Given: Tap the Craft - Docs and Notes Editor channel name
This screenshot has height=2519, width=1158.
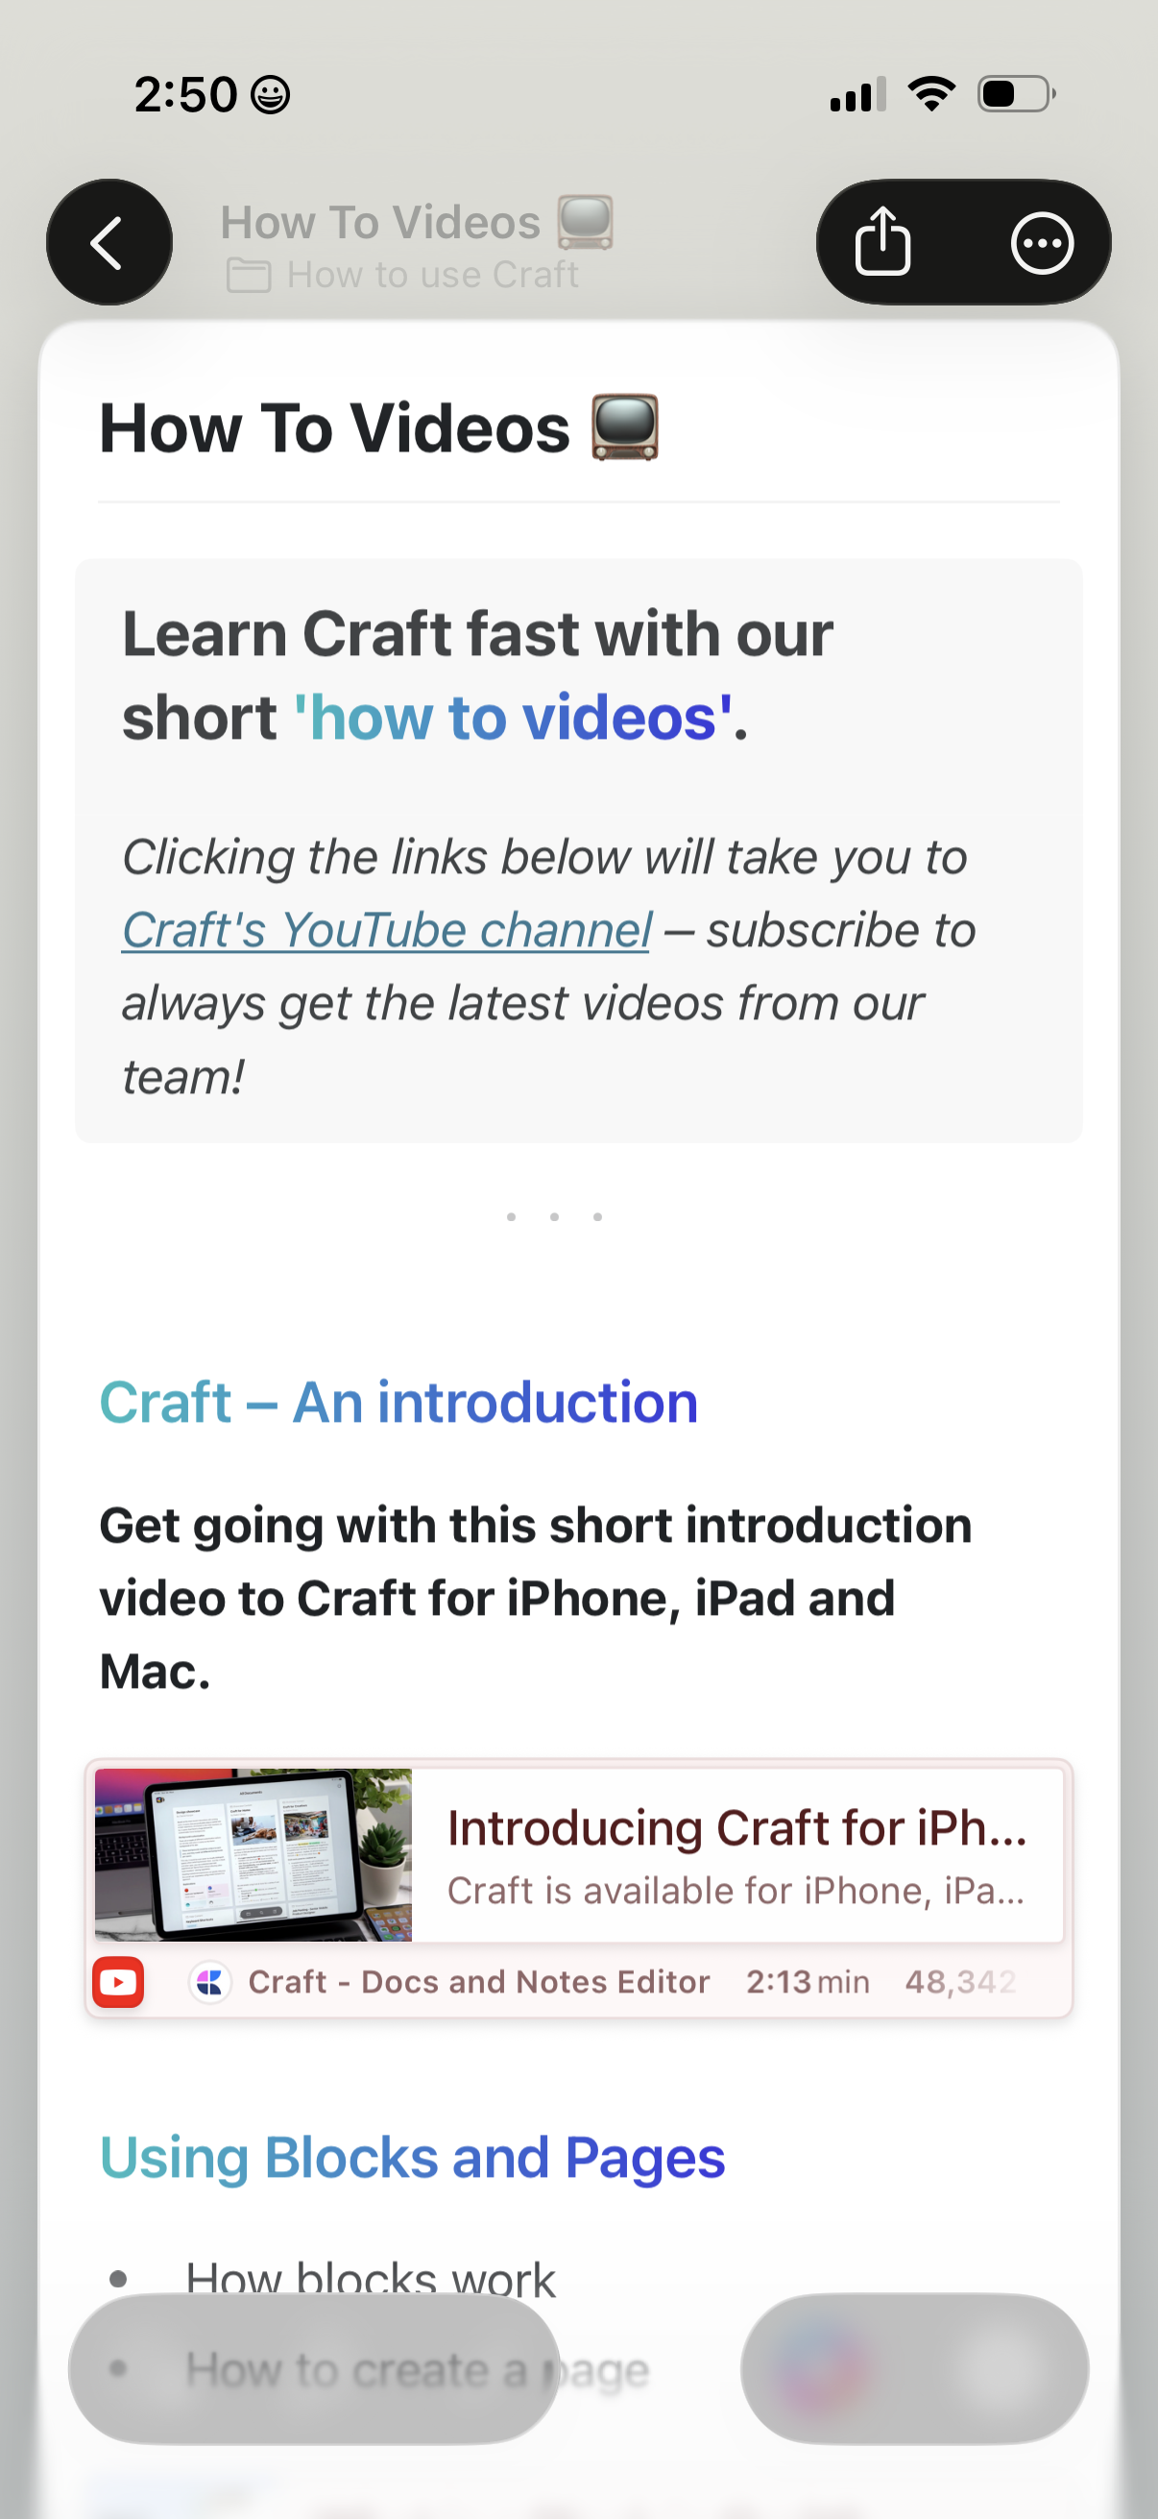Looking at the screenshot, I should pyautogui.click(x=479, y=1981).
